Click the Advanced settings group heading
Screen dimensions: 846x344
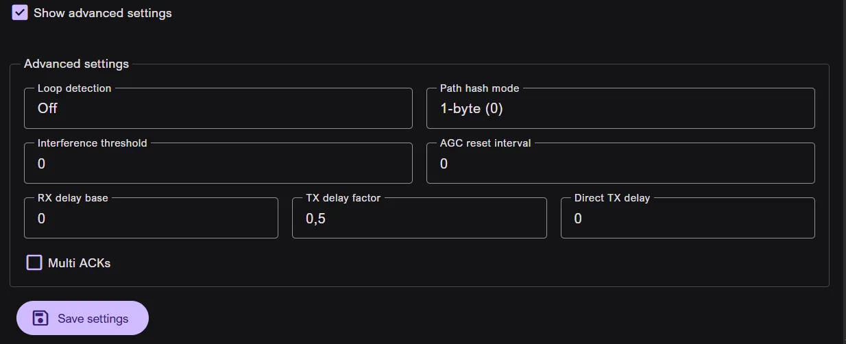coord(76,64)
